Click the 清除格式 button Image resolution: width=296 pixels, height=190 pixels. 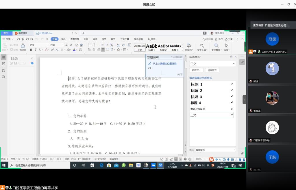pos(212,70)
